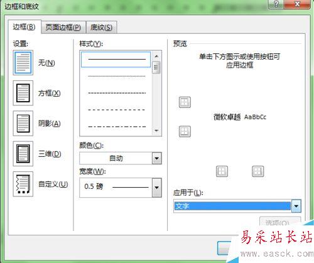Toggle the right border preview button
The width and height of the screenshot is (314, 263).
257,171
